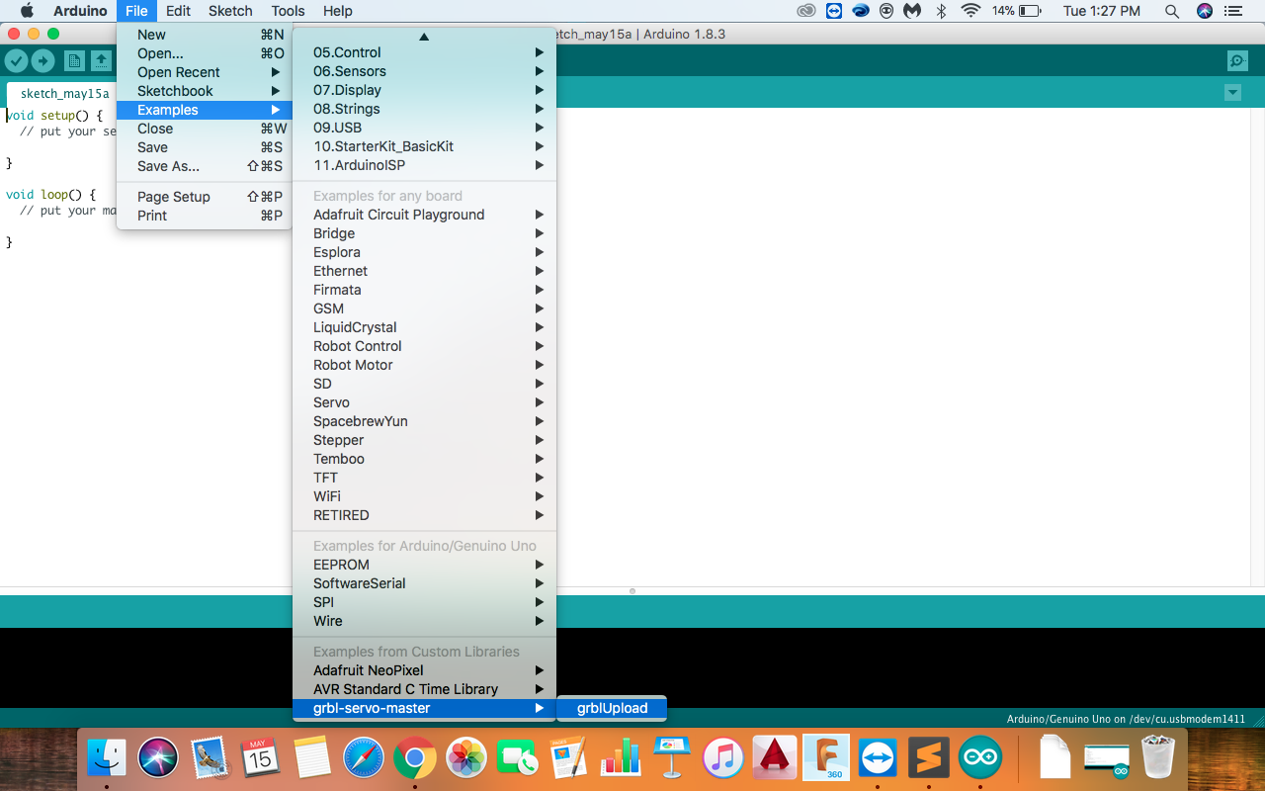
Task: Launch Google Chrome from the dock
Action: point(414,759)
